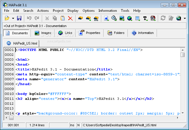This screenshot has height=130, width=189.
Task: Click the meta generator line 0007
Action: pyautogui.click(x=68, y=79)
